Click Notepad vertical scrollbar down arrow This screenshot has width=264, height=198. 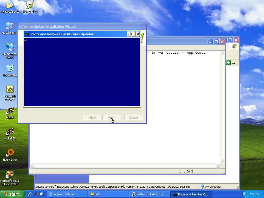222,161
